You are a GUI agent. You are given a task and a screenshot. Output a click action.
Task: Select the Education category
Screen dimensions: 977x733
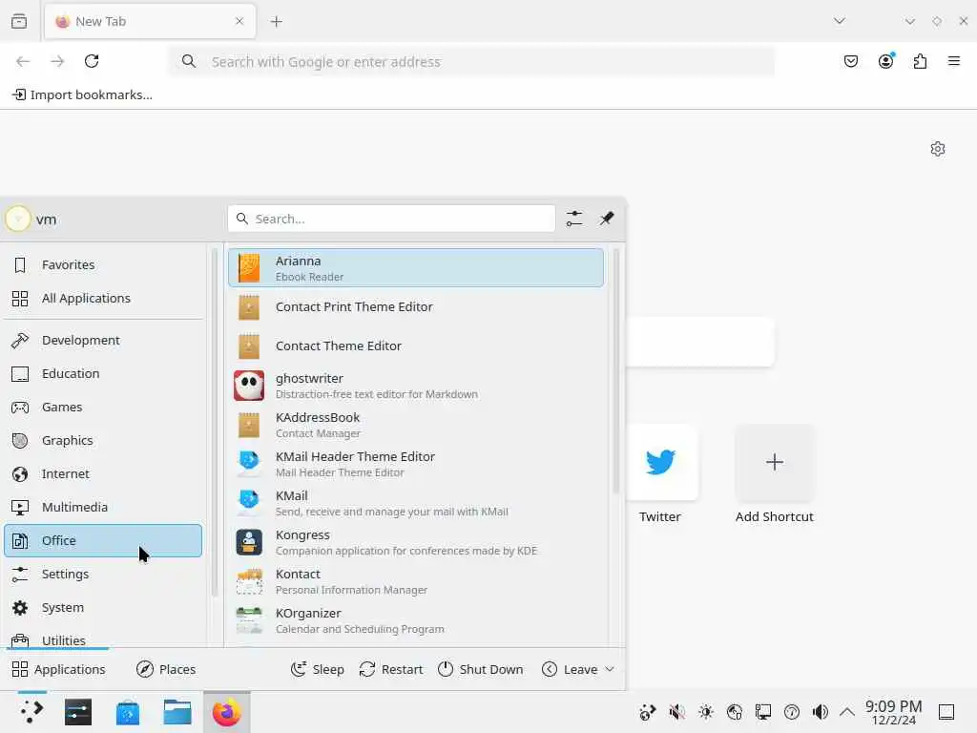[103, 373]
